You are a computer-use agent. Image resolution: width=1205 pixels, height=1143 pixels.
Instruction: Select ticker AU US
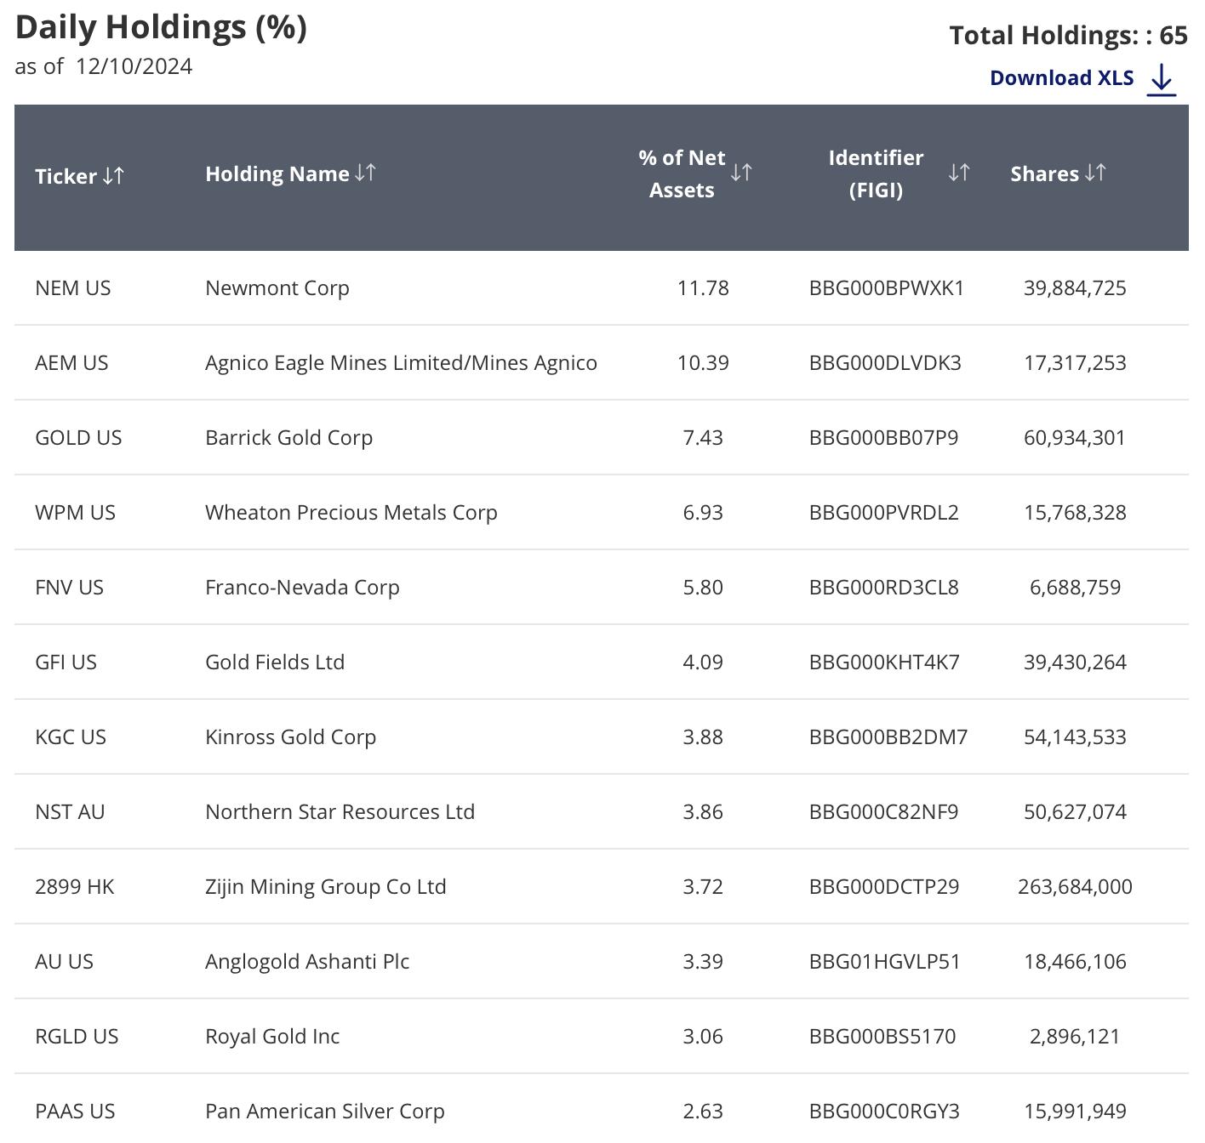[64, 961]
